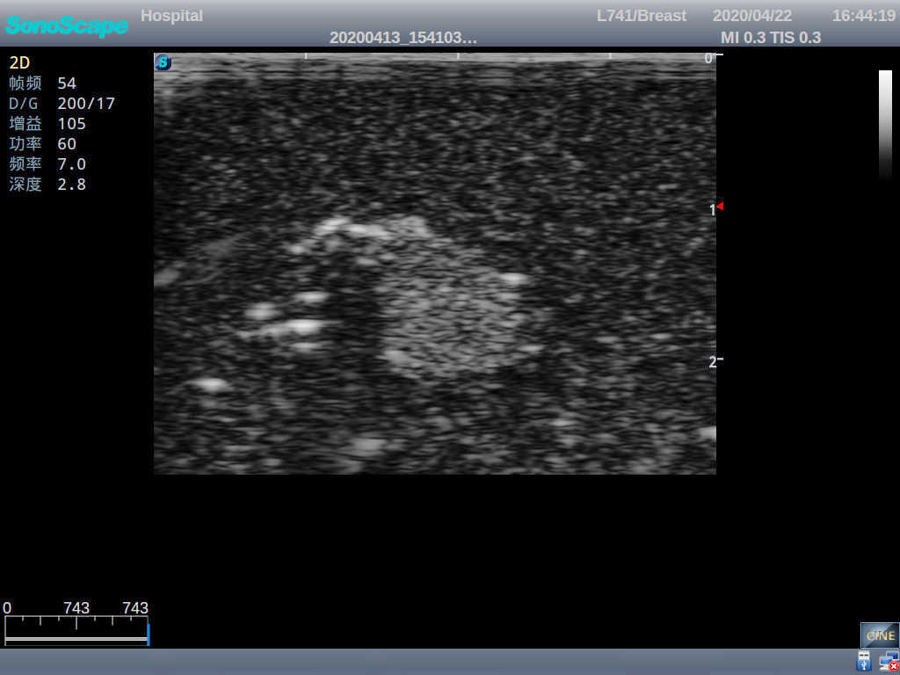Open the L741/Breast probe selector
Screen dimensions: 900x675
[x=642, y=15]
